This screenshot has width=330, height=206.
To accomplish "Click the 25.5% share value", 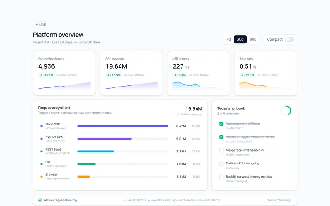I will pos(196,139).
